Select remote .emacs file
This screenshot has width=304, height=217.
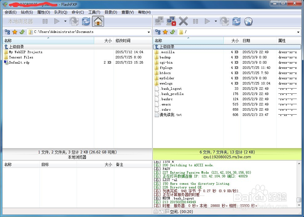(163, 104)
